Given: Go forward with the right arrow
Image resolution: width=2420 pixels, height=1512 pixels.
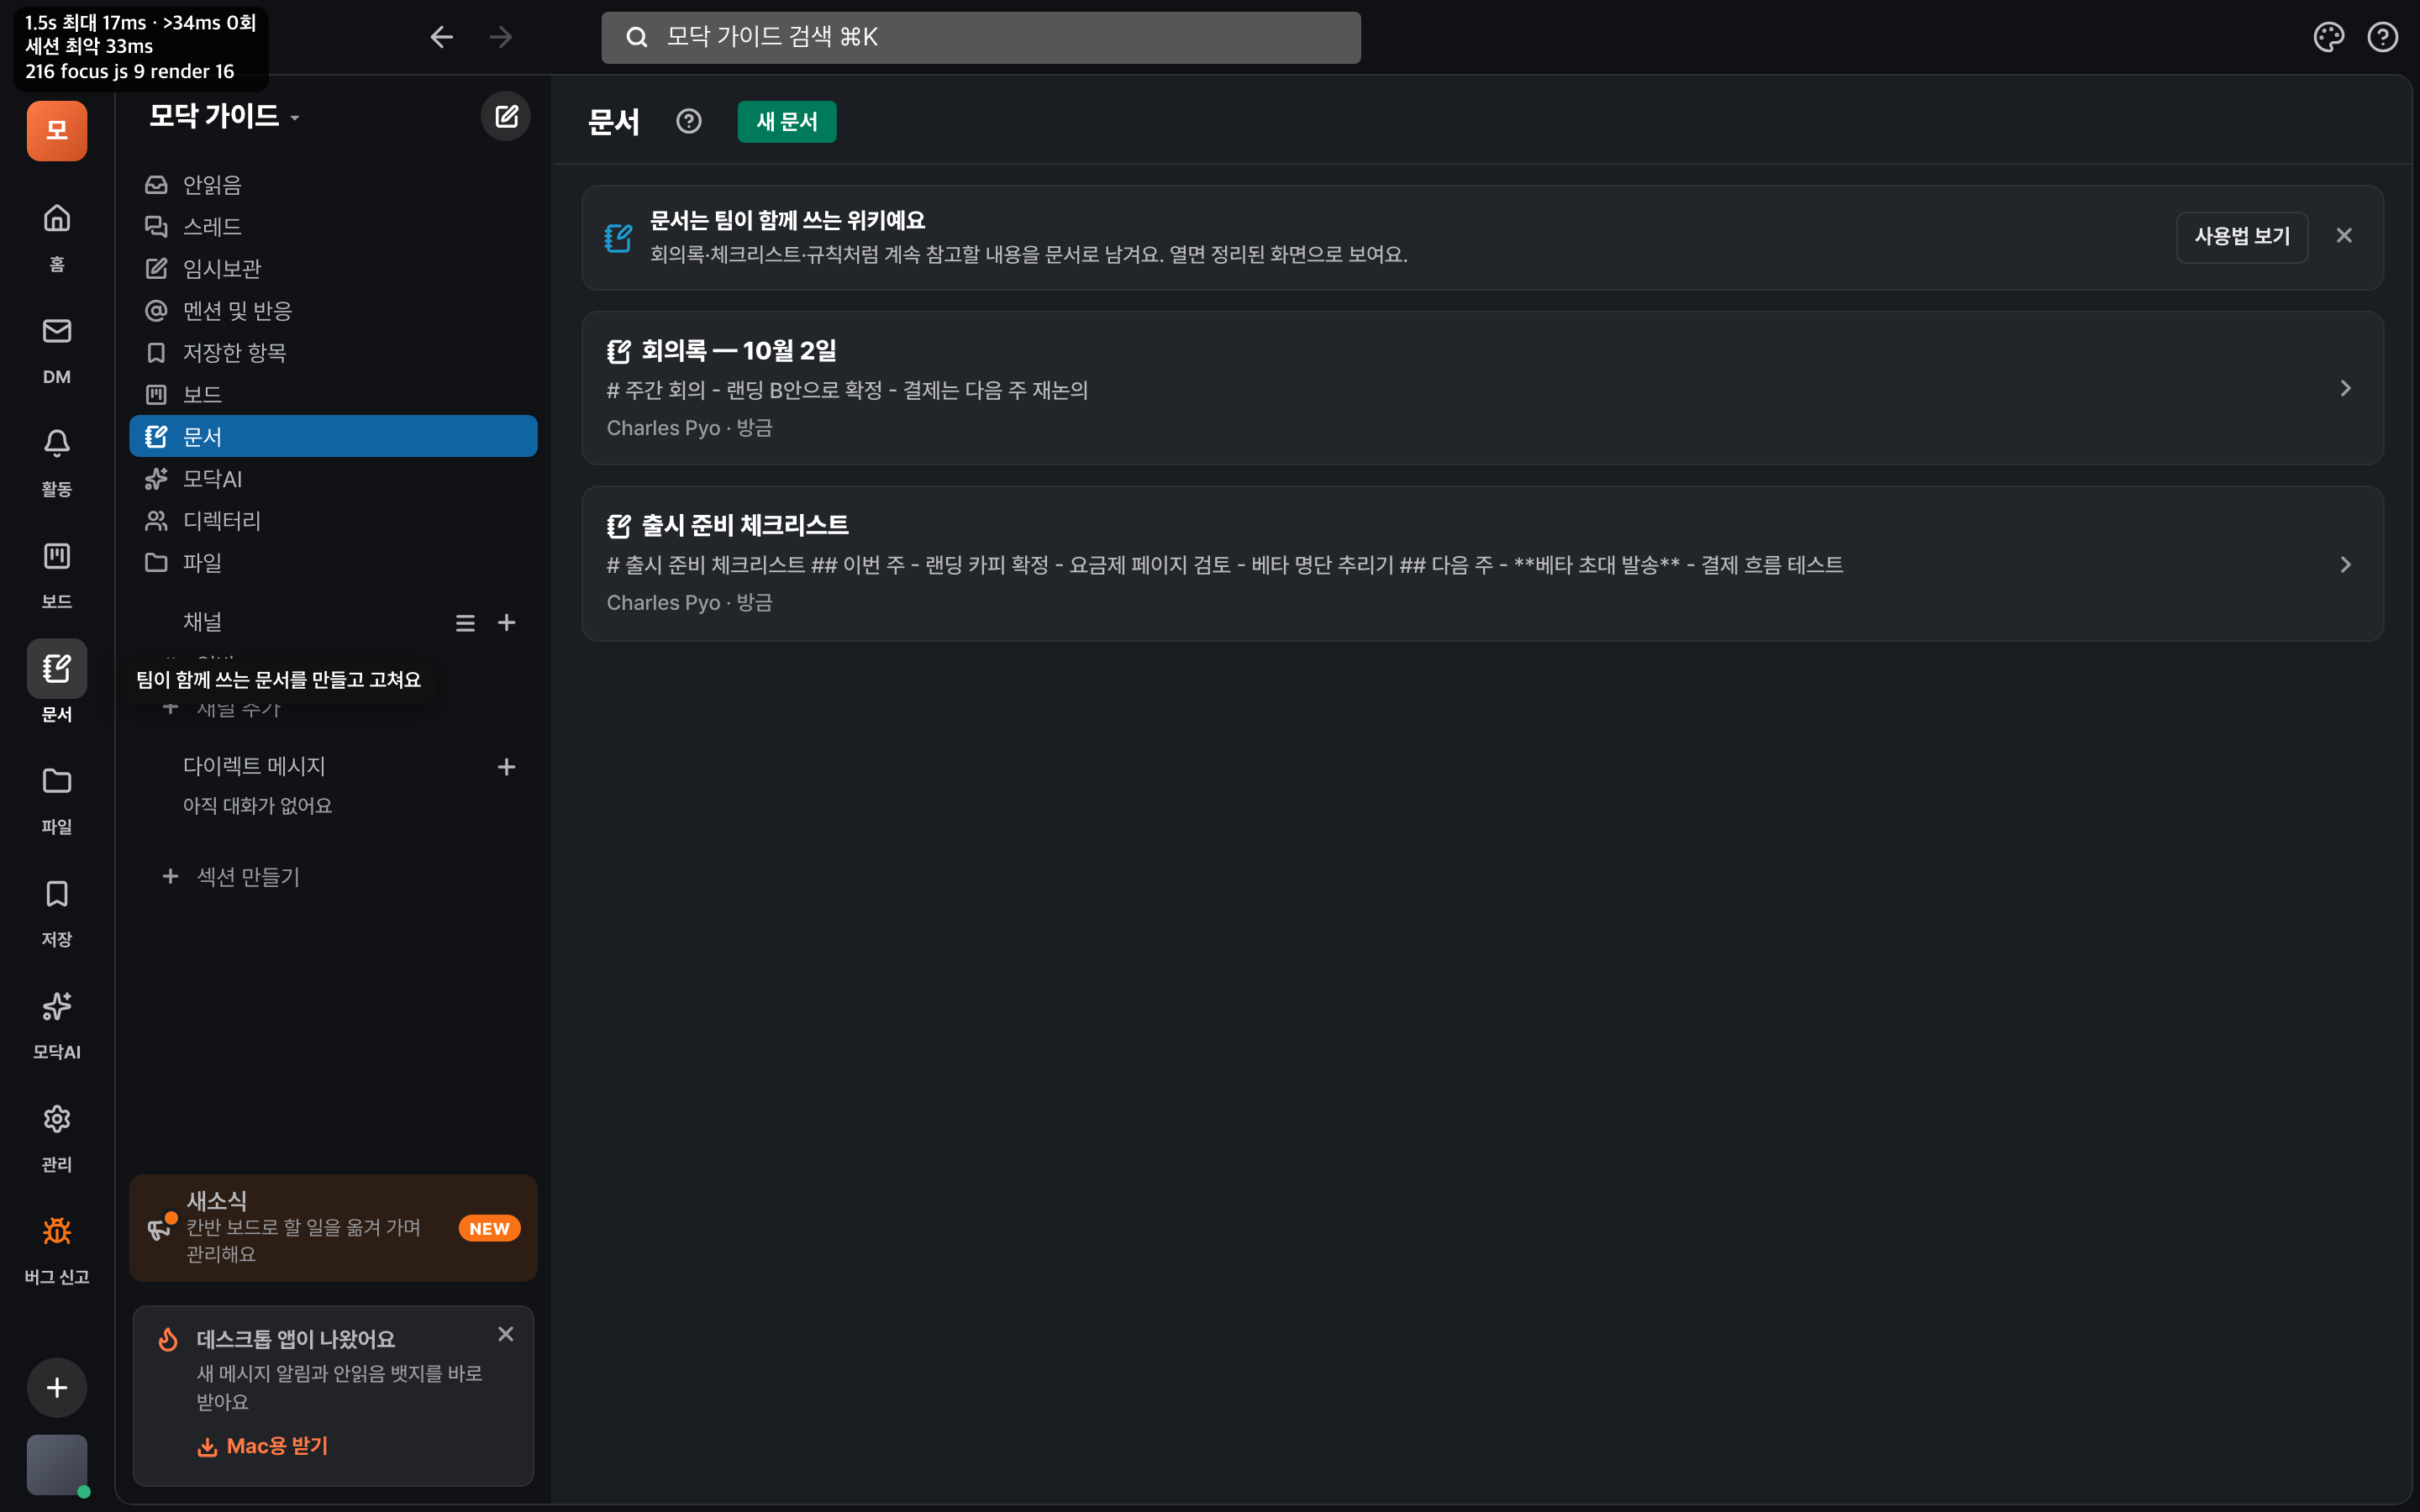Looking at the screenshot, I should click(x=500, y=37).
